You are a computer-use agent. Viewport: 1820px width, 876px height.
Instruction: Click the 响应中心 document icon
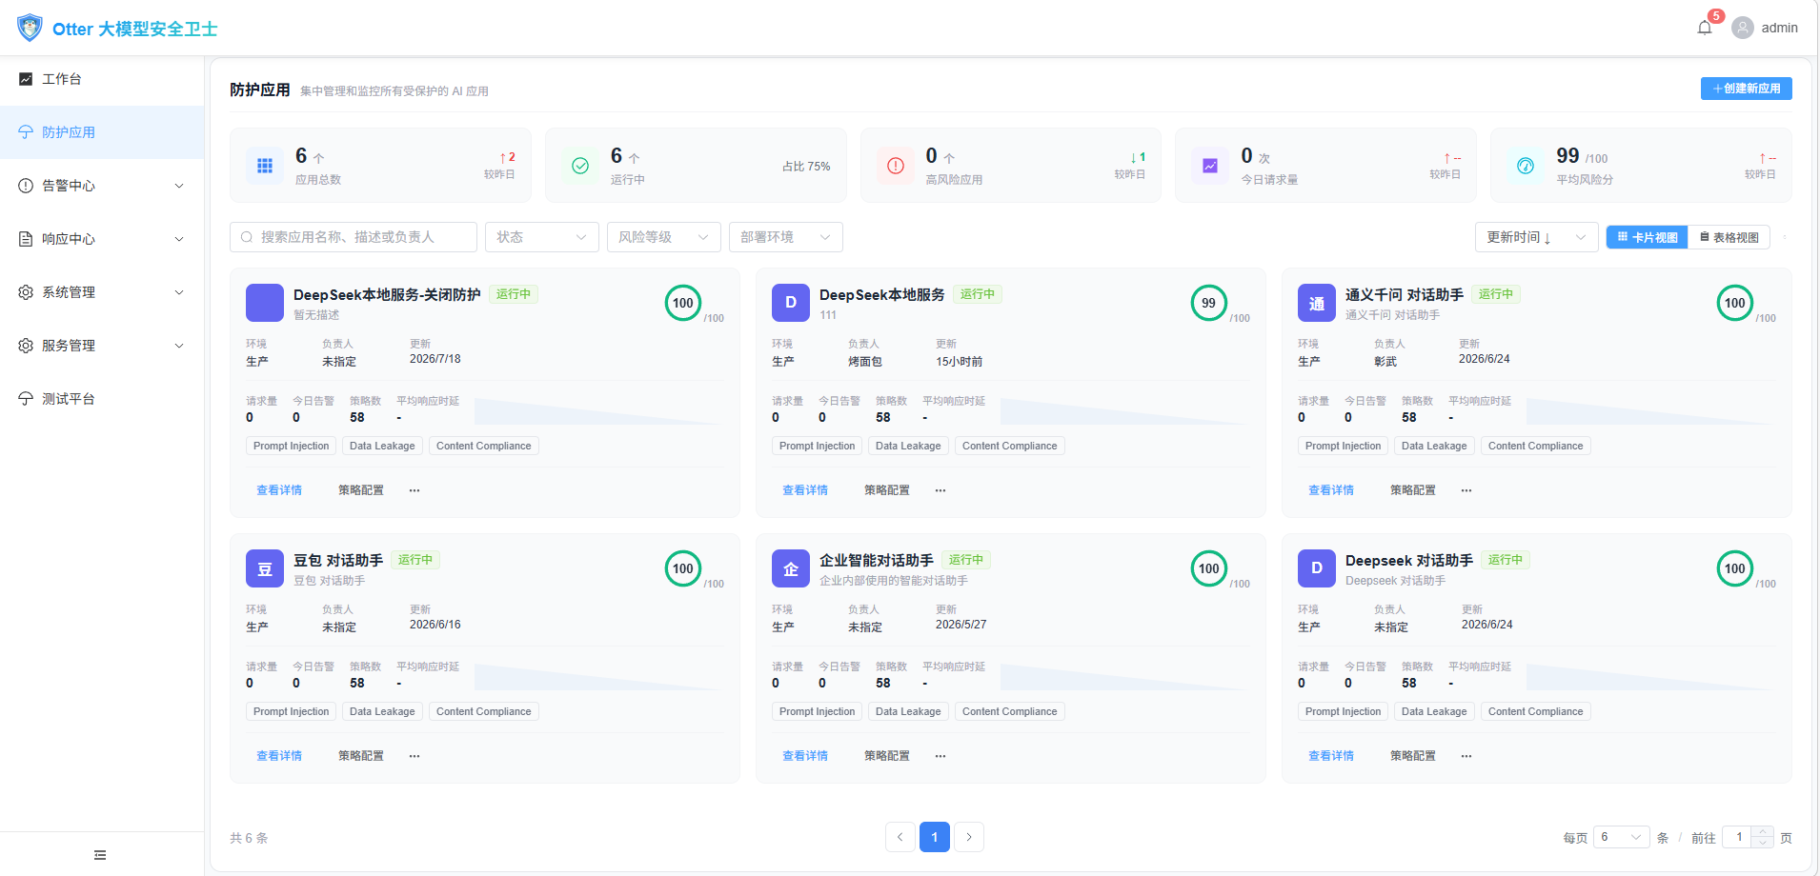click(x=26, y=239)
